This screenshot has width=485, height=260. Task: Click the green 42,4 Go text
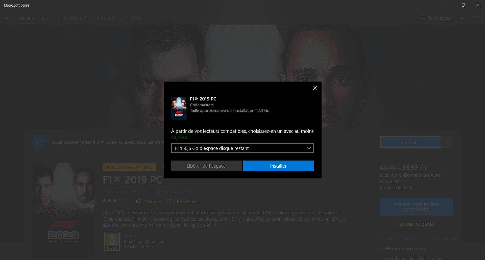(179, 138)
